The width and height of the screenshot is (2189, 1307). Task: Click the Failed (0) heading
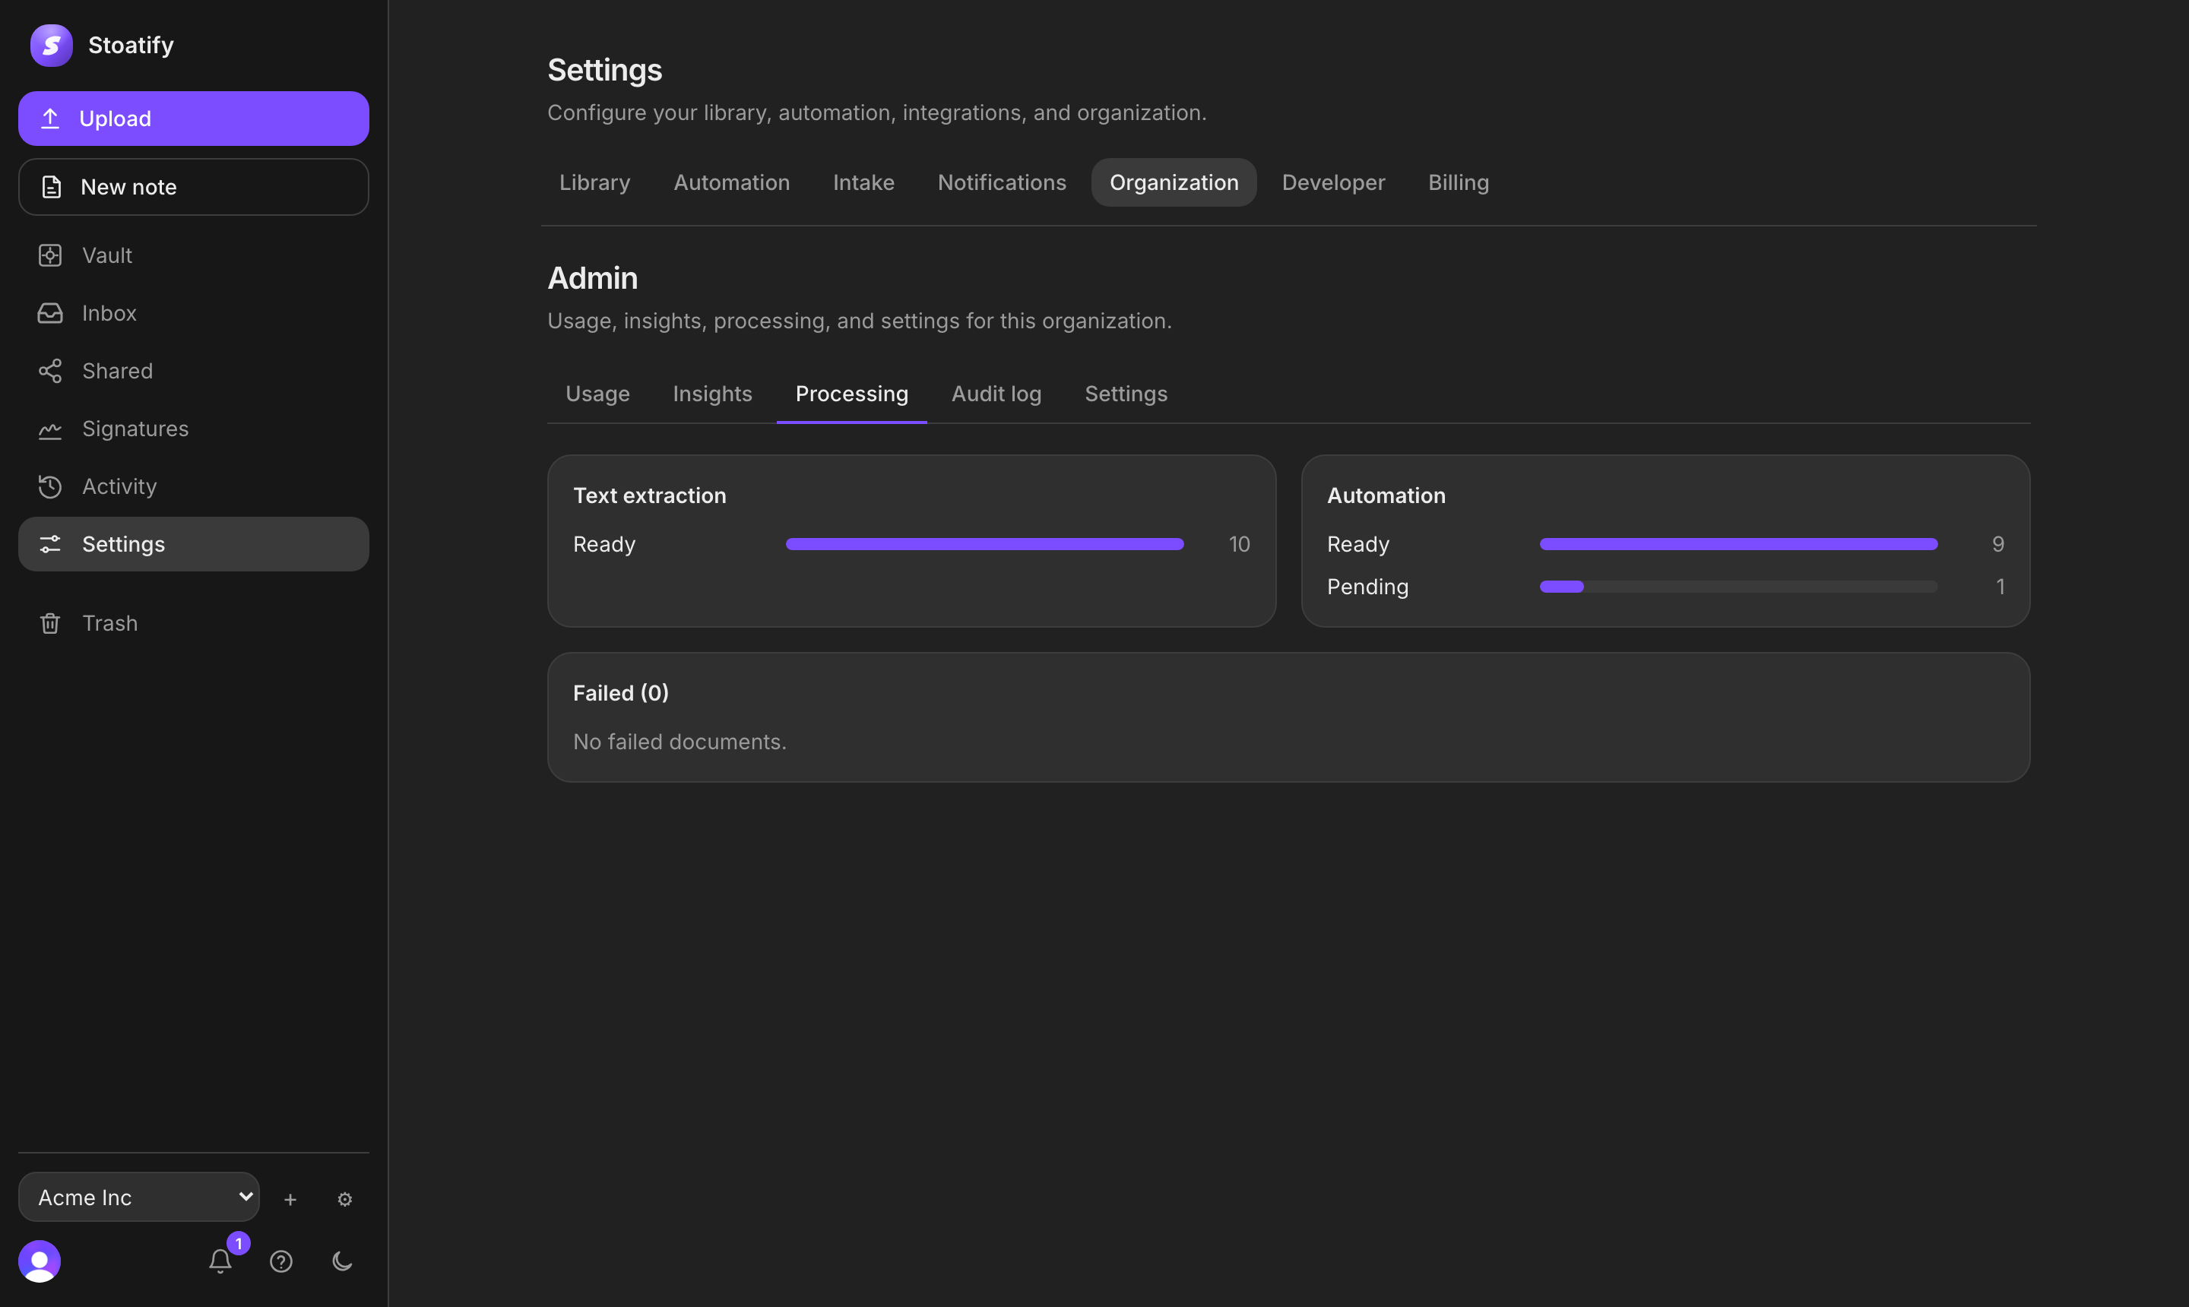coord(621,693)
